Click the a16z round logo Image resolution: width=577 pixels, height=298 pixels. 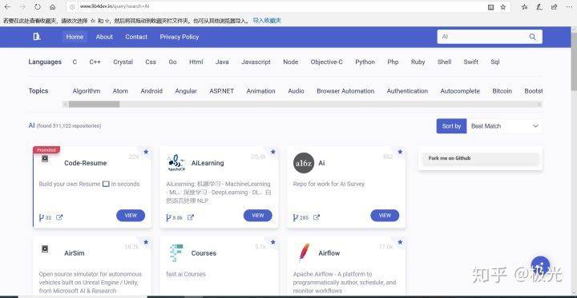tap(304, 163)
